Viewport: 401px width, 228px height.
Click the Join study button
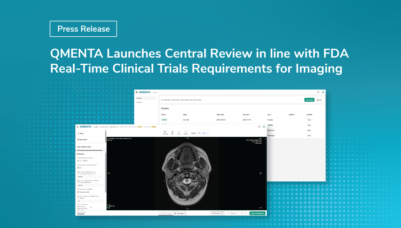(x=309, y=100)
